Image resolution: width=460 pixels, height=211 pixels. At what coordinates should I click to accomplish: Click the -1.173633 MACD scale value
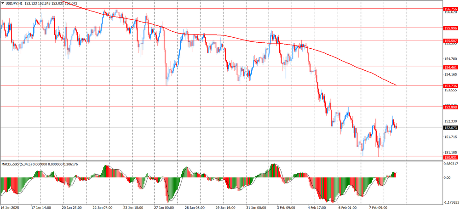coord(451,202)
